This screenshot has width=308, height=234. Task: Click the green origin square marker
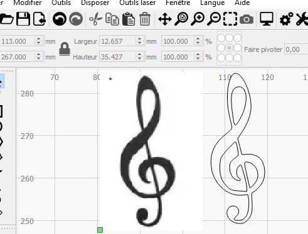point(100,230)
